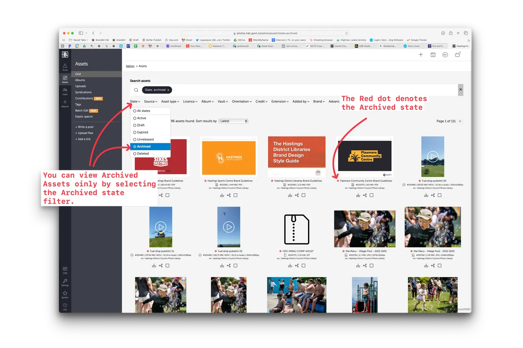Open the Reports icon in left rail
The width and height of the screenshot is (523, 348).
(x=65, y=104)
